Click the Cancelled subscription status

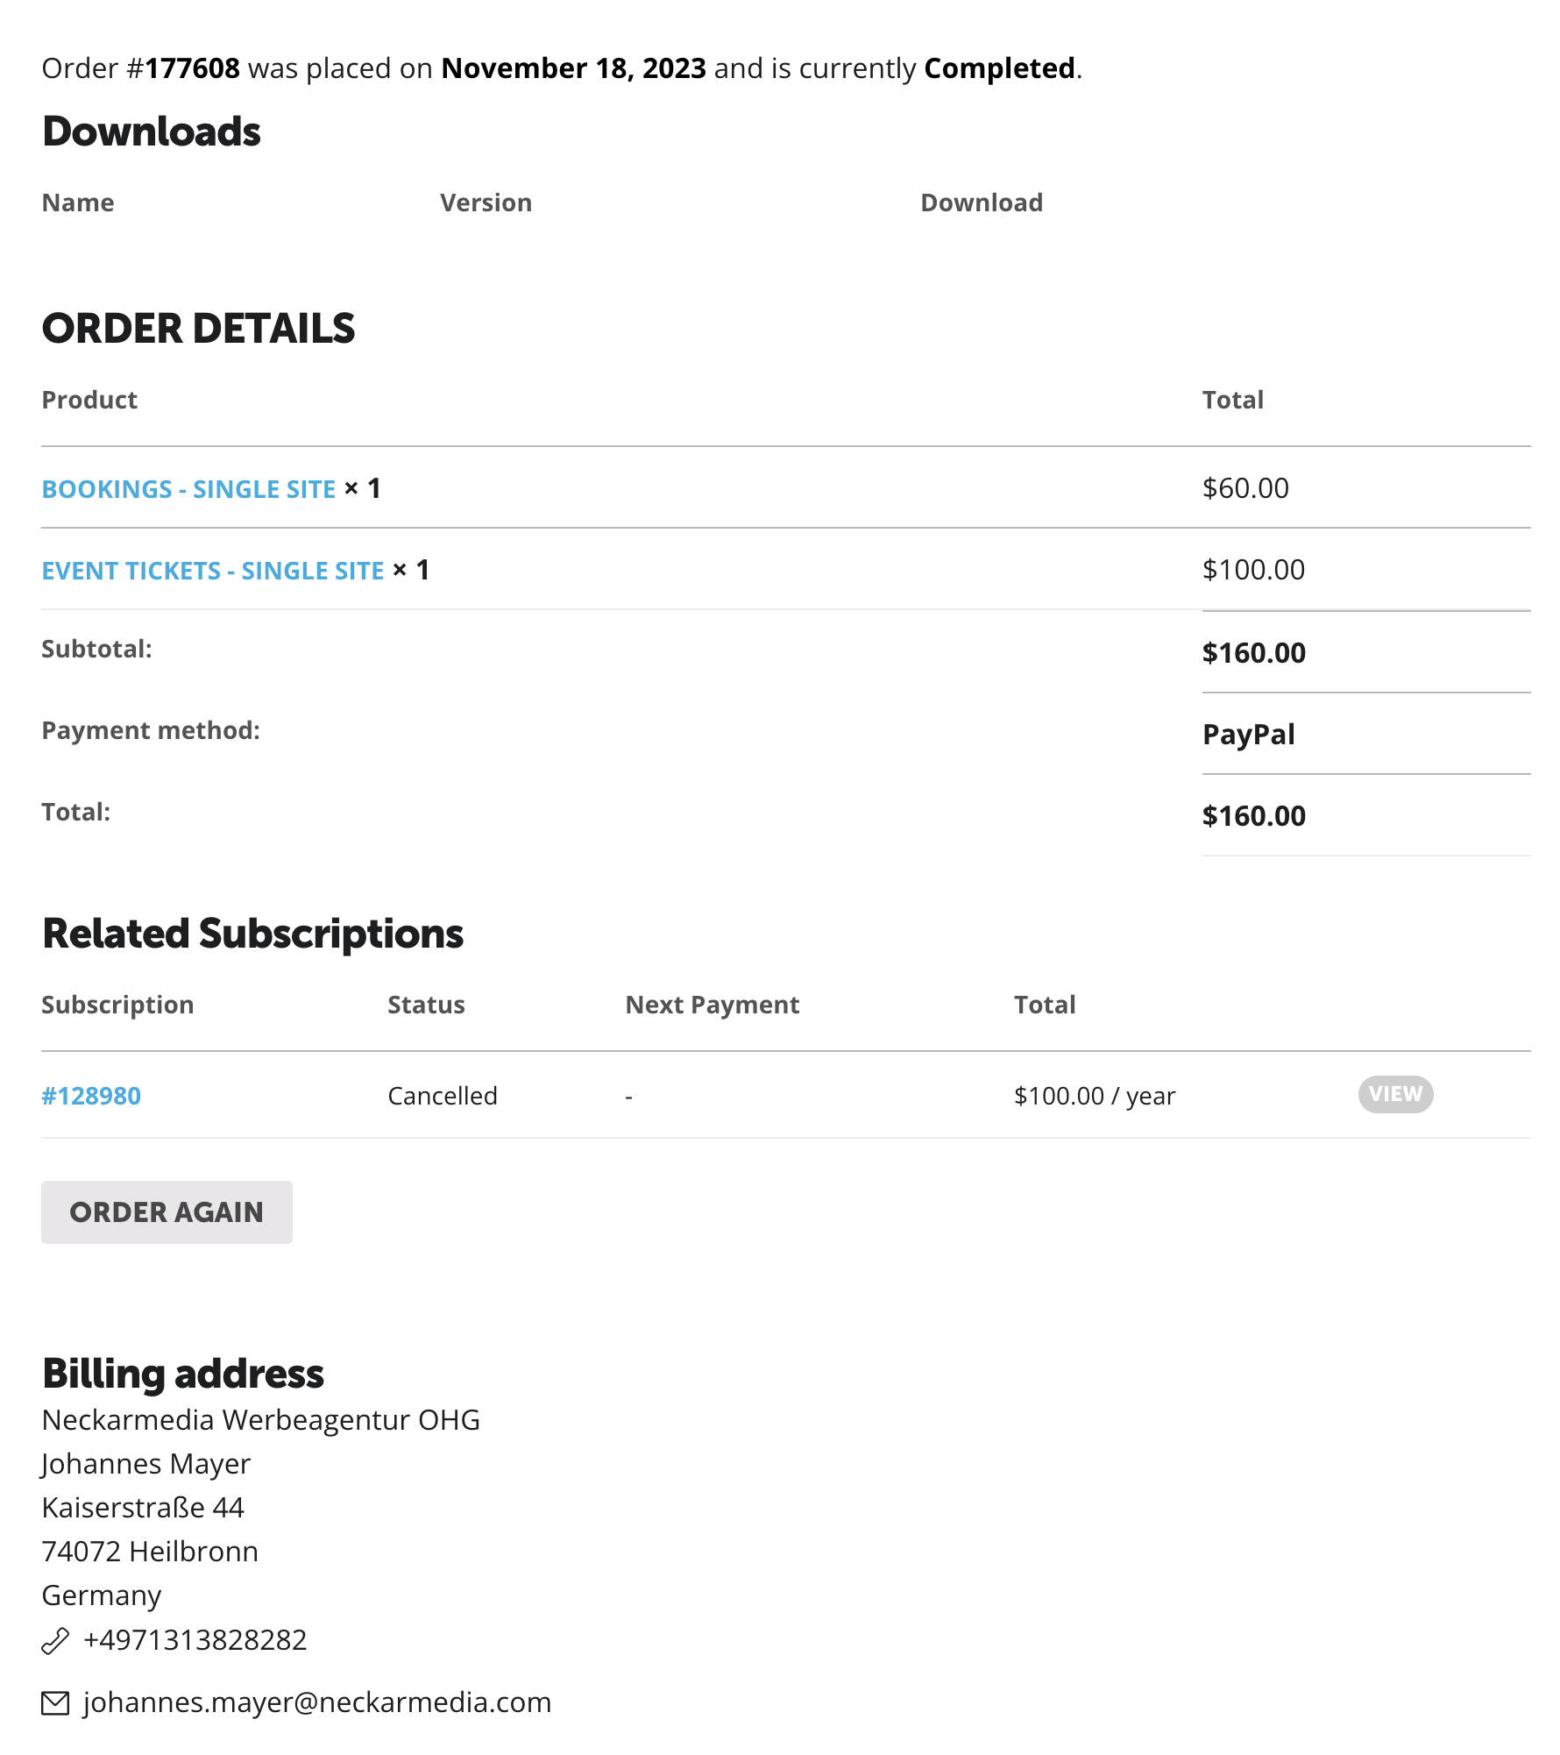pyautogui.click(x=443, y=1096)
